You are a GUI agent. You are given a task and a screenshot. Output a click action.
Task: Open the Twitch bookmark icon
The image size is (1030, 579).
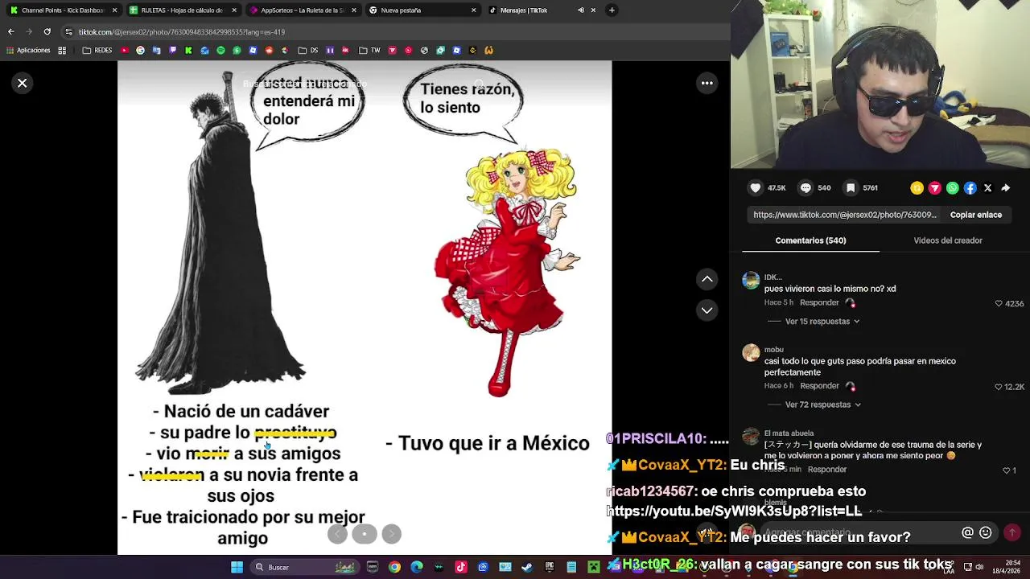tap(172, 50)
